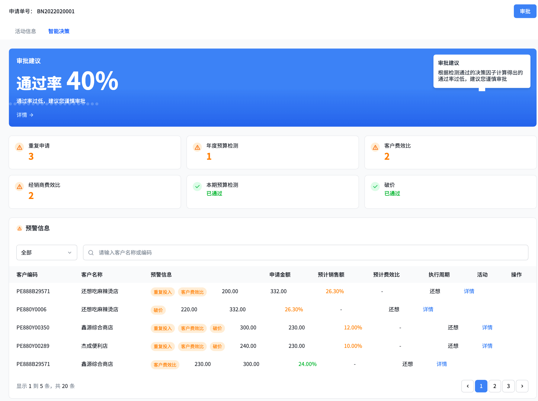Viewport: 538px width, 401px height.
Task: Click the search magnifier icon in the input
Action: [x=91, y=253]
